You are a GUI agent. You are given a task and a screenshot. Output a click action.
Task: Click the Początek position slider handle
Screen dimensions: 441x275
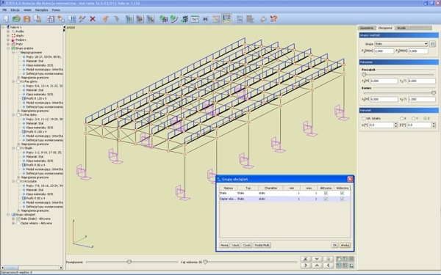click(x=364, y=75)
